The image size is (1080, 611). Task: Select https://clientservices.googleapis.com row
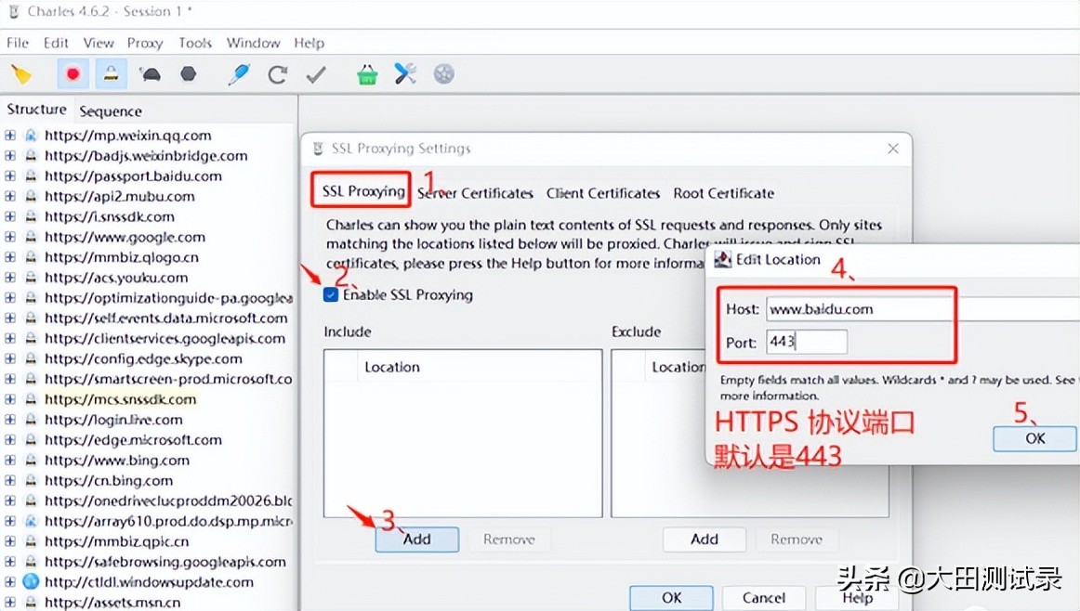tap(165, 339)
